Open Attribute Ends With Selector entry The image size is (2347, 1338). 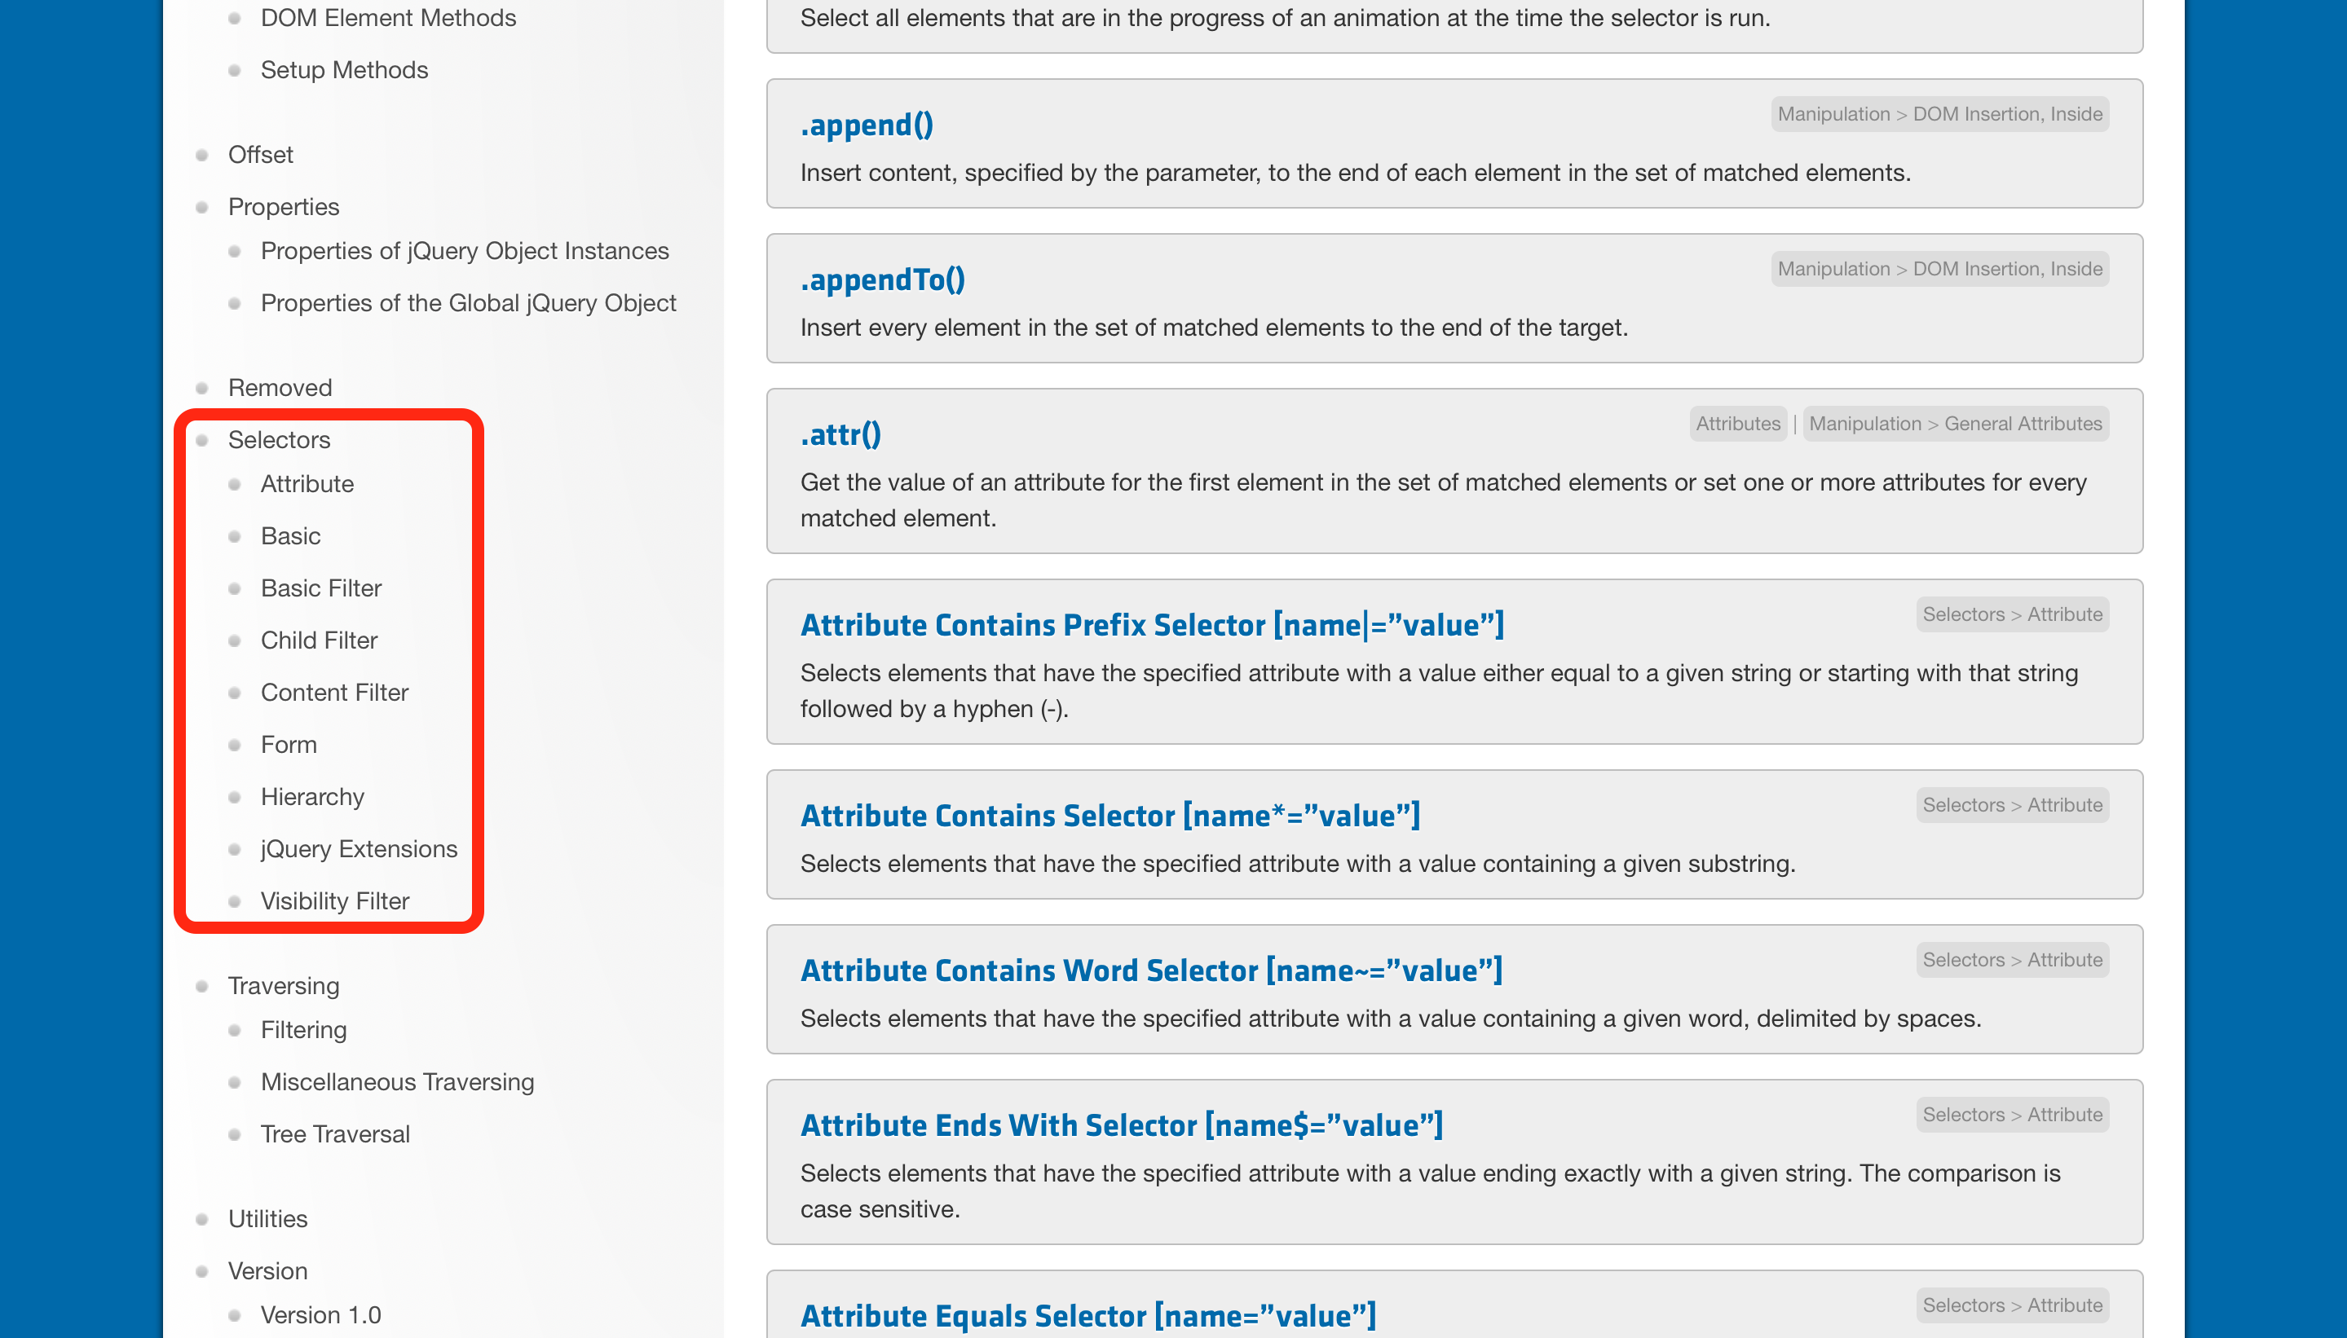click(x=1121, y=1125)
